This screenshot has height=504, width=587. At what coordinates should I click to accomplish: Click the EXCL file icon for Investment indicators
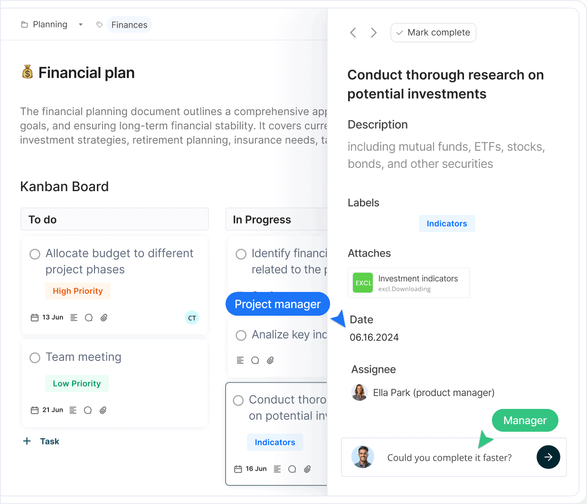click(363, 283)
